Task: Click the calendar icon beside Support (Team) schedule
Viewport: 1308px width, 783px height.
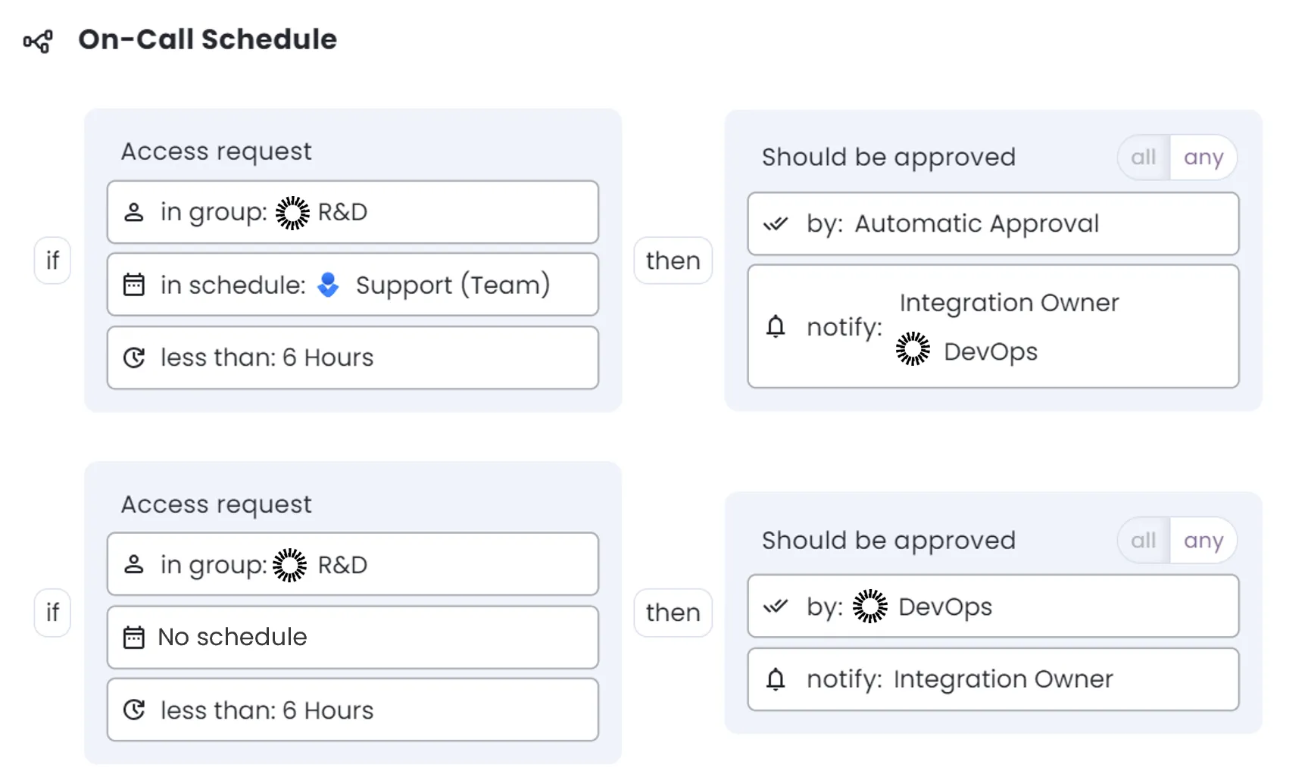Action: 134,285
